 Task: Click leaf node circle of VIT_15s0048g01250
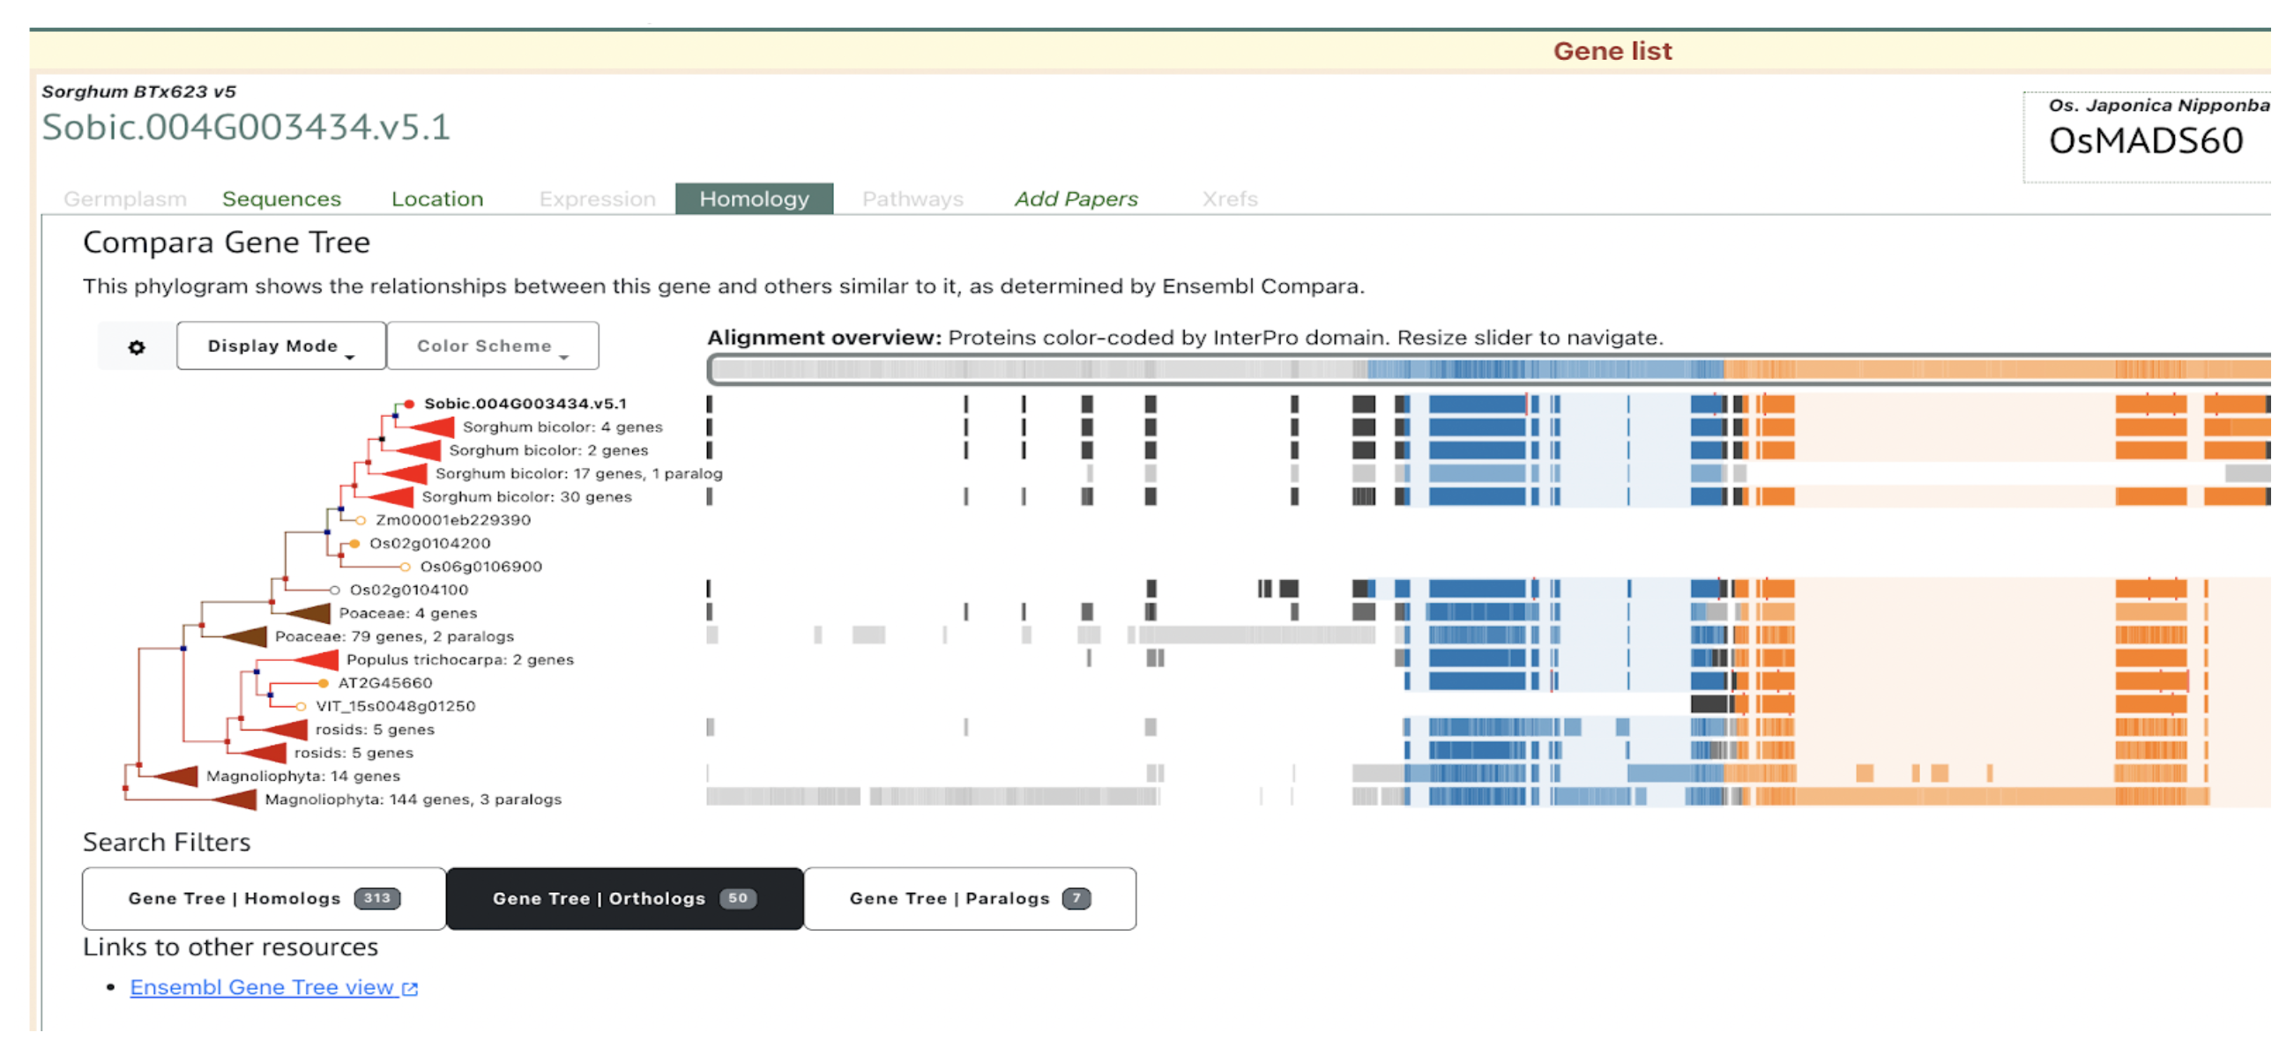pos(301,707)
